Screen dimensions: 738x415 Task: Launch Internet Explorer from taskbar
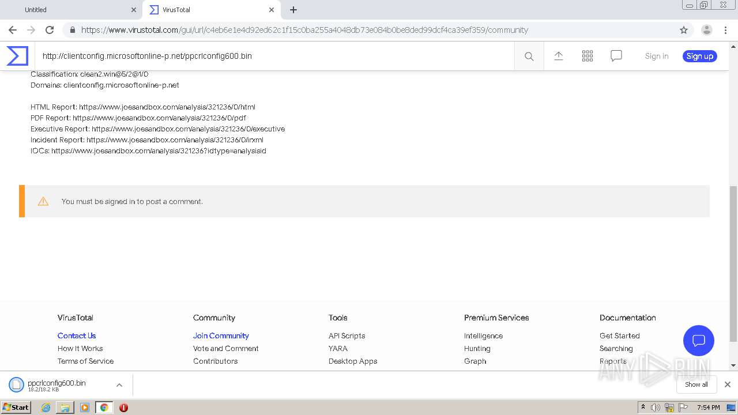(46, 408)
